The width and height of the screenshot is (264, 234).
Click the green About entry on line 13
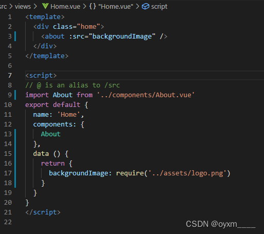(x=51, y=134)
